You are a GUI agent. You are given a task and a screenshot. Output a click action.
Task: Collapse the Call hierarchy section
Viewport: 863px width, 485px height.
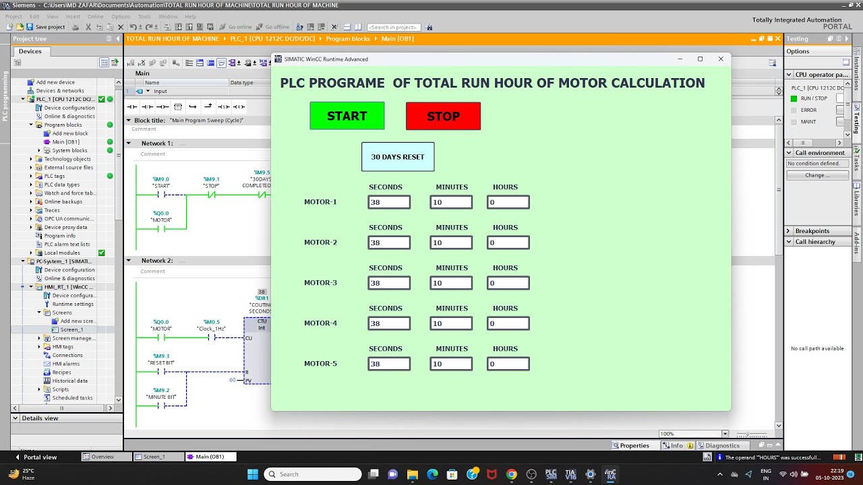click(789, 242)
